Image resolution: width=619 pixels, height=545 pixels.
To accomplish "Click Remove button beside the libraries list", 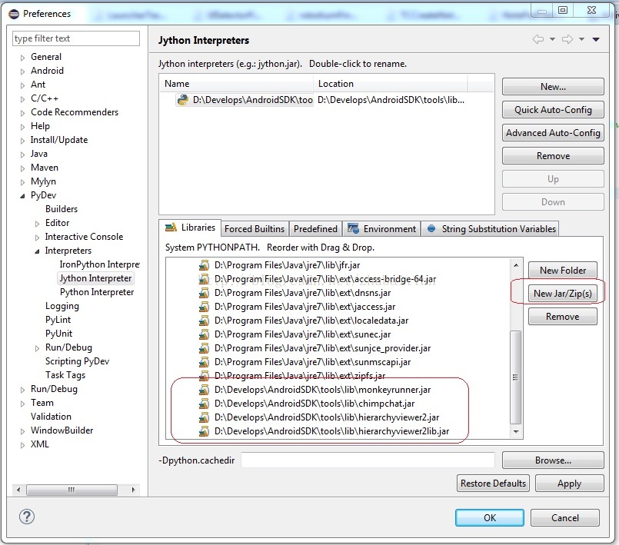I will point(563,317).
